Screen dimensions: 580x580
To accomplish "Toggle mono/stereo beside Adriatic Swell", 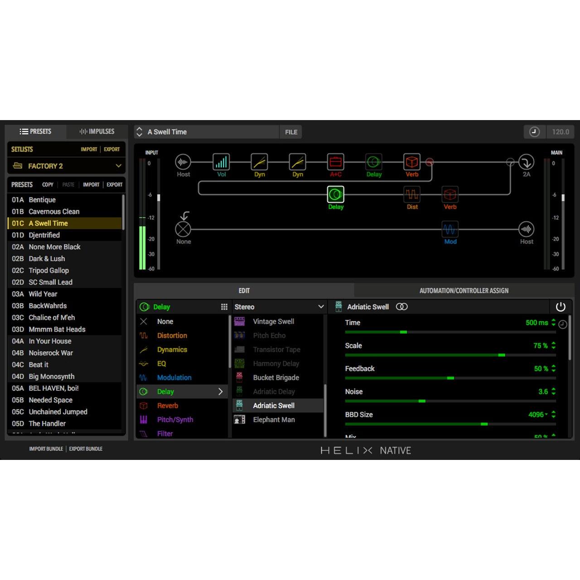I will tap(402, 307).
